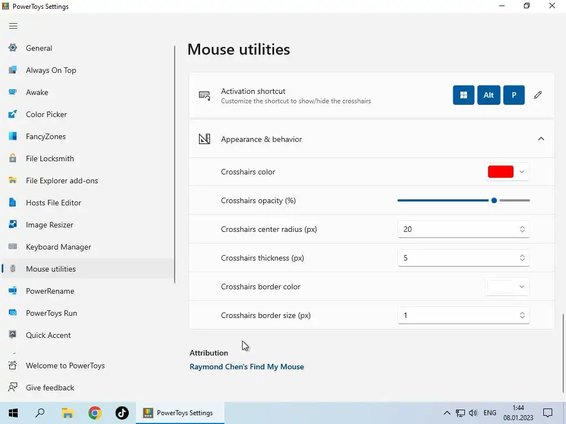Click the P key shortcut button

pyautogui.click(x=513, y=95)
